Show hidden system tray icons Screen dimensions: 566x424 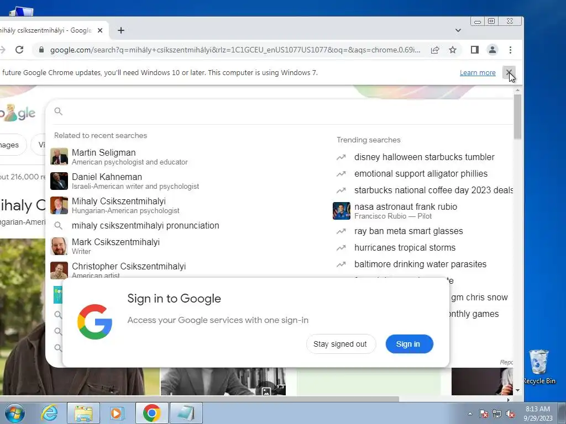coord(470,414)
